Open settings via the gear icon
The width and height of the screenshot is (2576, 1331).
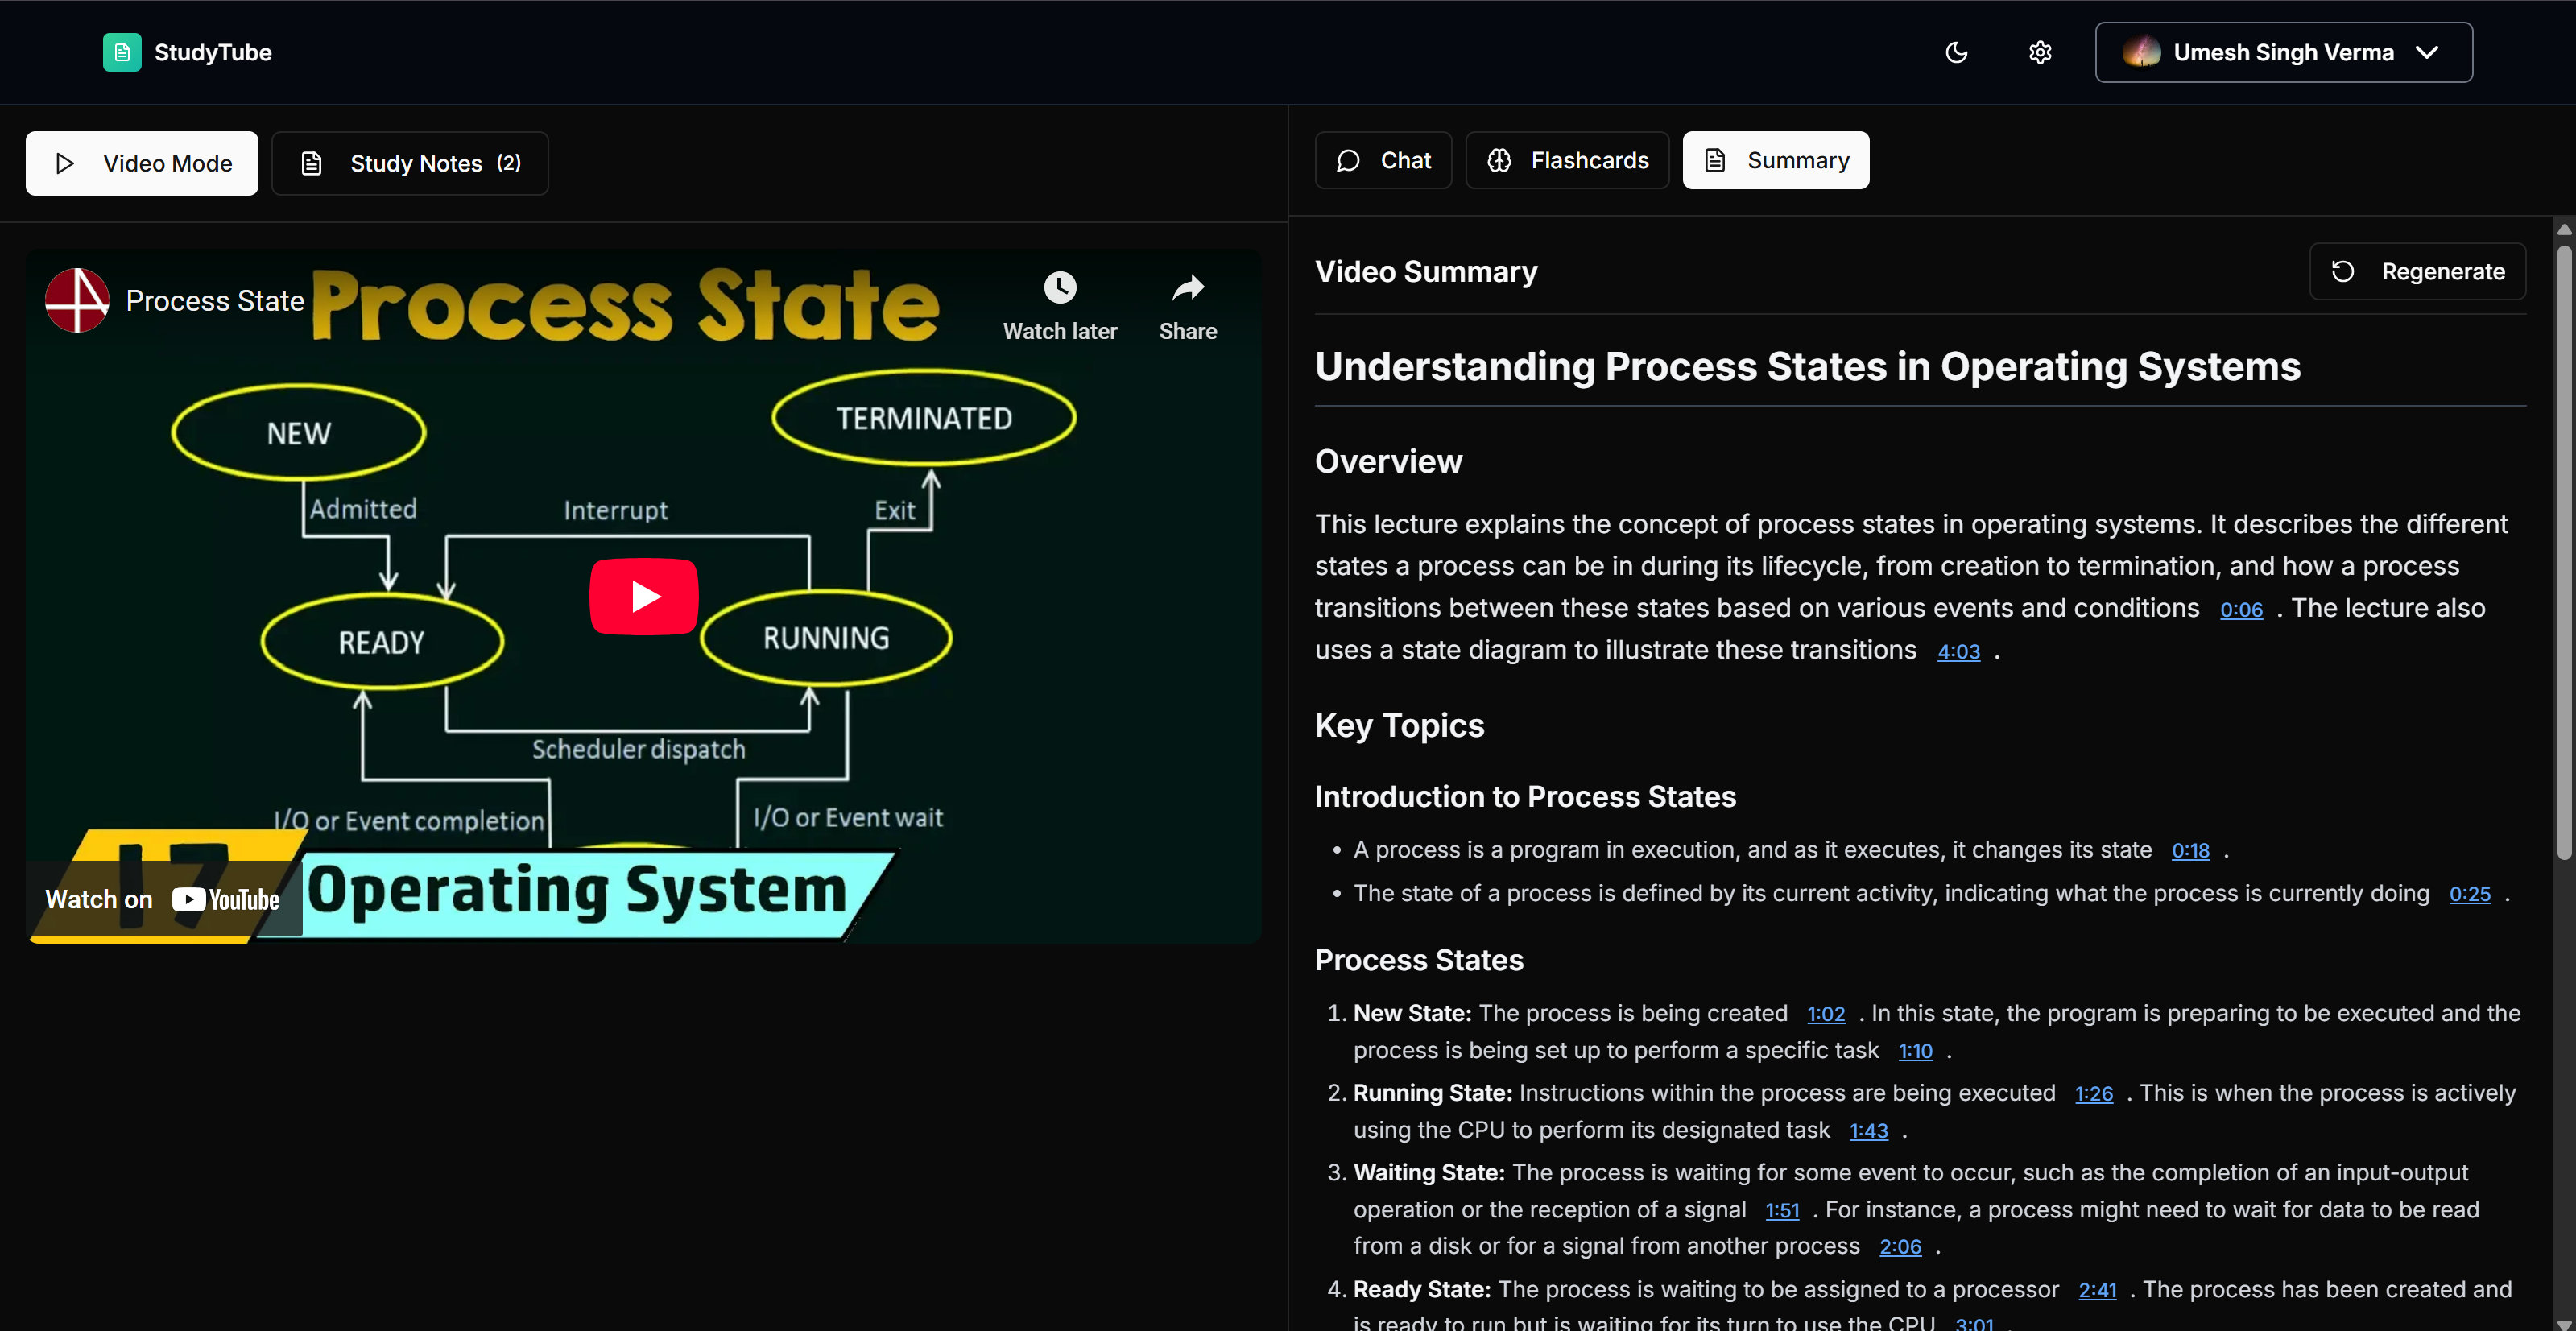point(2040,52)
